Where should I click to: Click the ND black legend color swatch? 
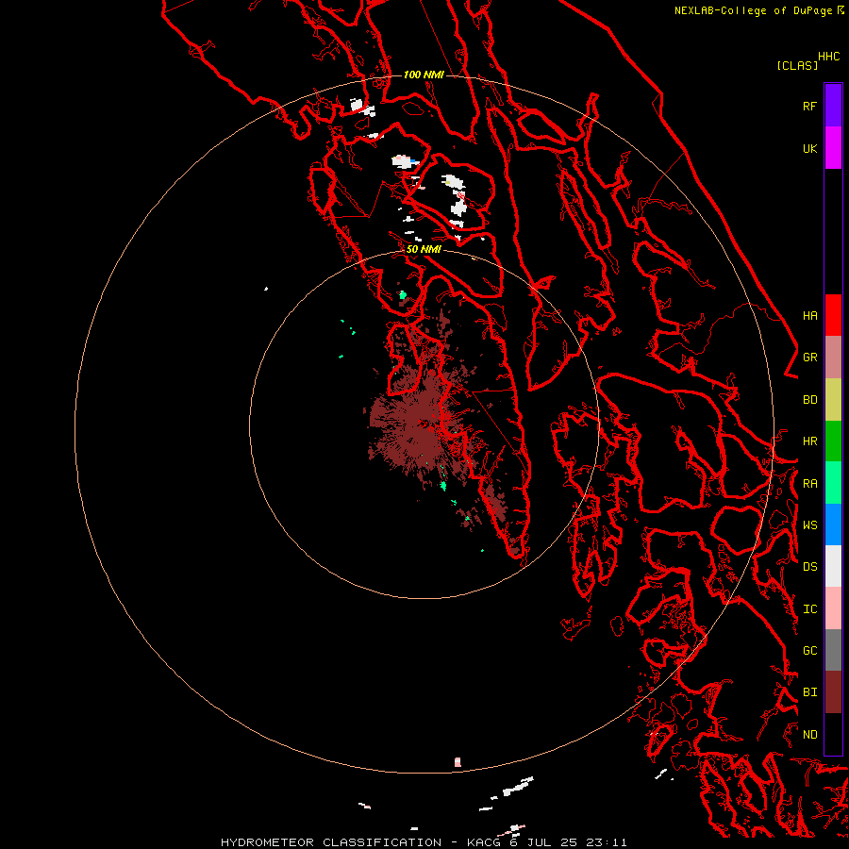833,734
